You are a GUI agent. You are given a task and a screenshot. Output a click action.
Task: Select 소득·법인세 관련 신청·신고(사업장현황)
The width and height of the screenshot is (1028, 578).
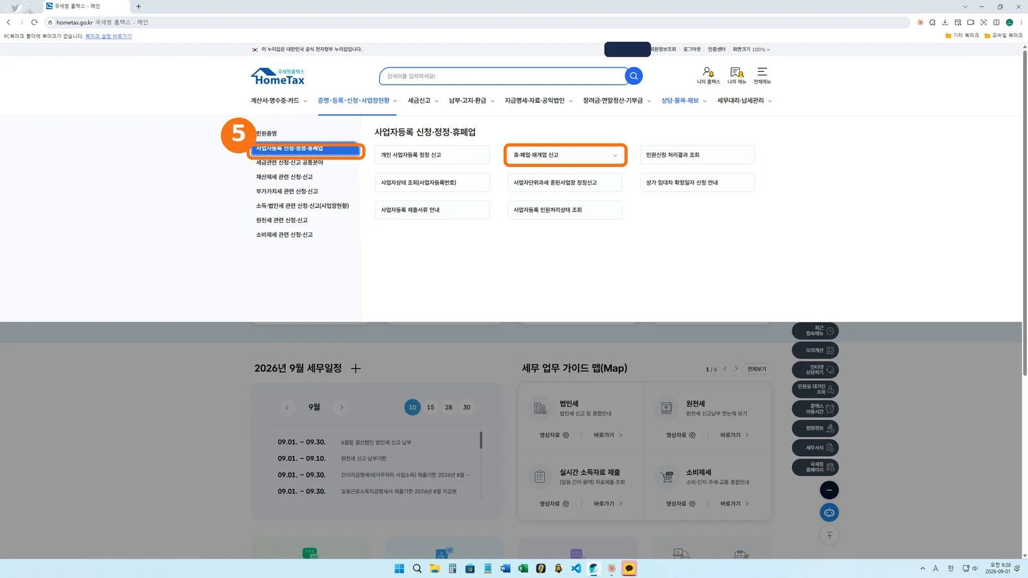[302, 206]
